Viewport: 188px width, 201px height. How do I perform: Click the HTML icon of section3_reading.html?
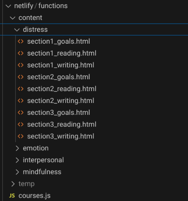coord(20,125)
